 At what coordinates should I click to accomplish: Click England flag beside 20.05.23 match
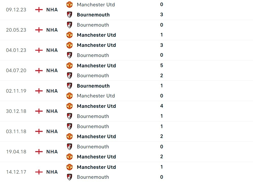click(39, 30)
